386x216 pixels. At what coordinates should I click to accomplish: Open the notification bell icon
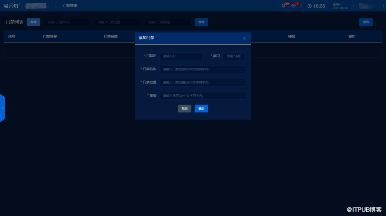[x=283, y=6]
